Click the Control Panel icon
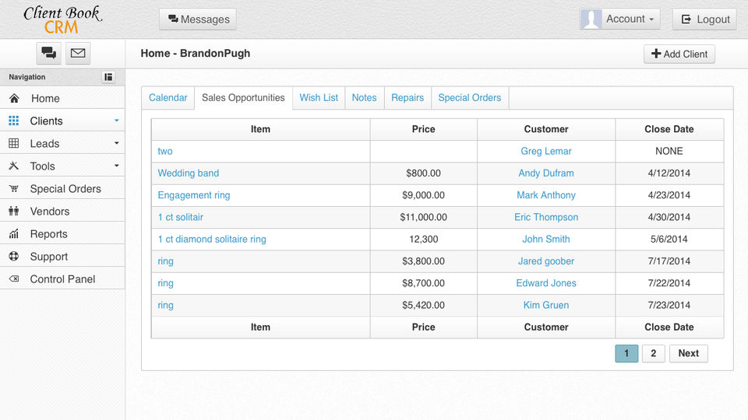 tap(14, 279)
